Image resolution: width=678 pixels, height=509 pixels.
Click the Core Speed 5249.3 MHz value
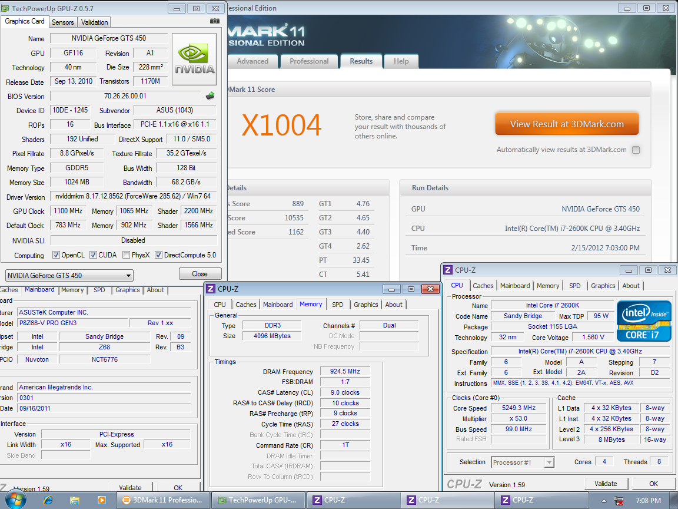pyautogui.click(x=519, y=408)
